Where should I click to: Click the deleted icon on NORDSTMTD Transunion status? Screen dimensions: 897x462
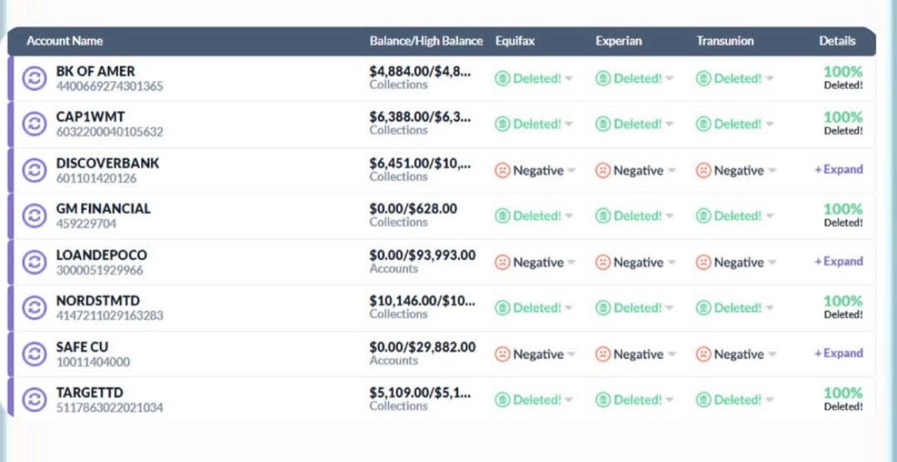pyautogui.click(x=704, y=307)
